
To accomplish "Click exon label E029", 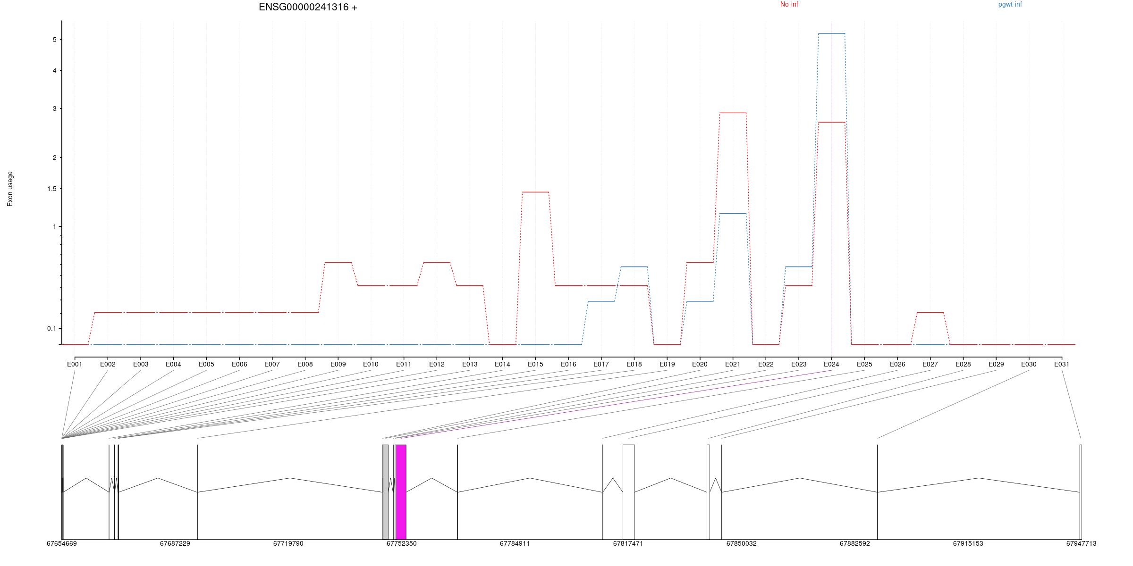I will [x=996, y=364].
